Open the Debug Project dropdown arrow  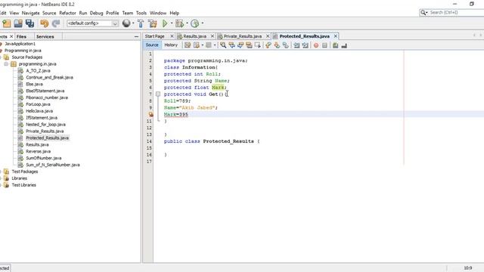(187, 23)
